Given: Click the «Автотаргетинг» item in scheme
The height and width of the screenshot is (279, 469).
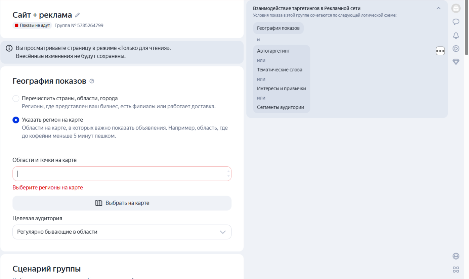Looking at the screenshot, I should (x=273, y=51).
